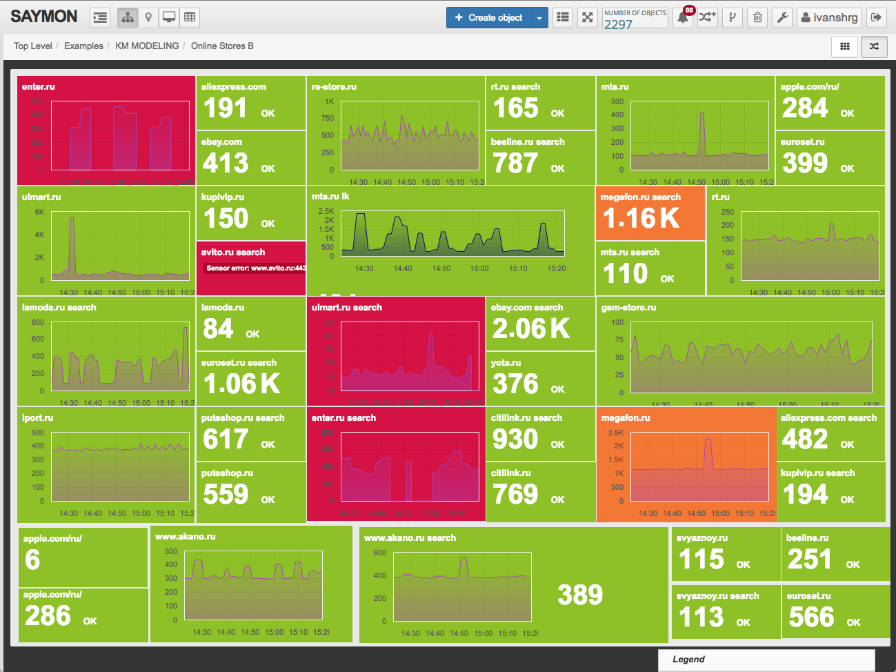Open the re-store.ru chart tile
Image resolution: width=896 pixels, height=672 pixels.
click(x=396, y=130)
